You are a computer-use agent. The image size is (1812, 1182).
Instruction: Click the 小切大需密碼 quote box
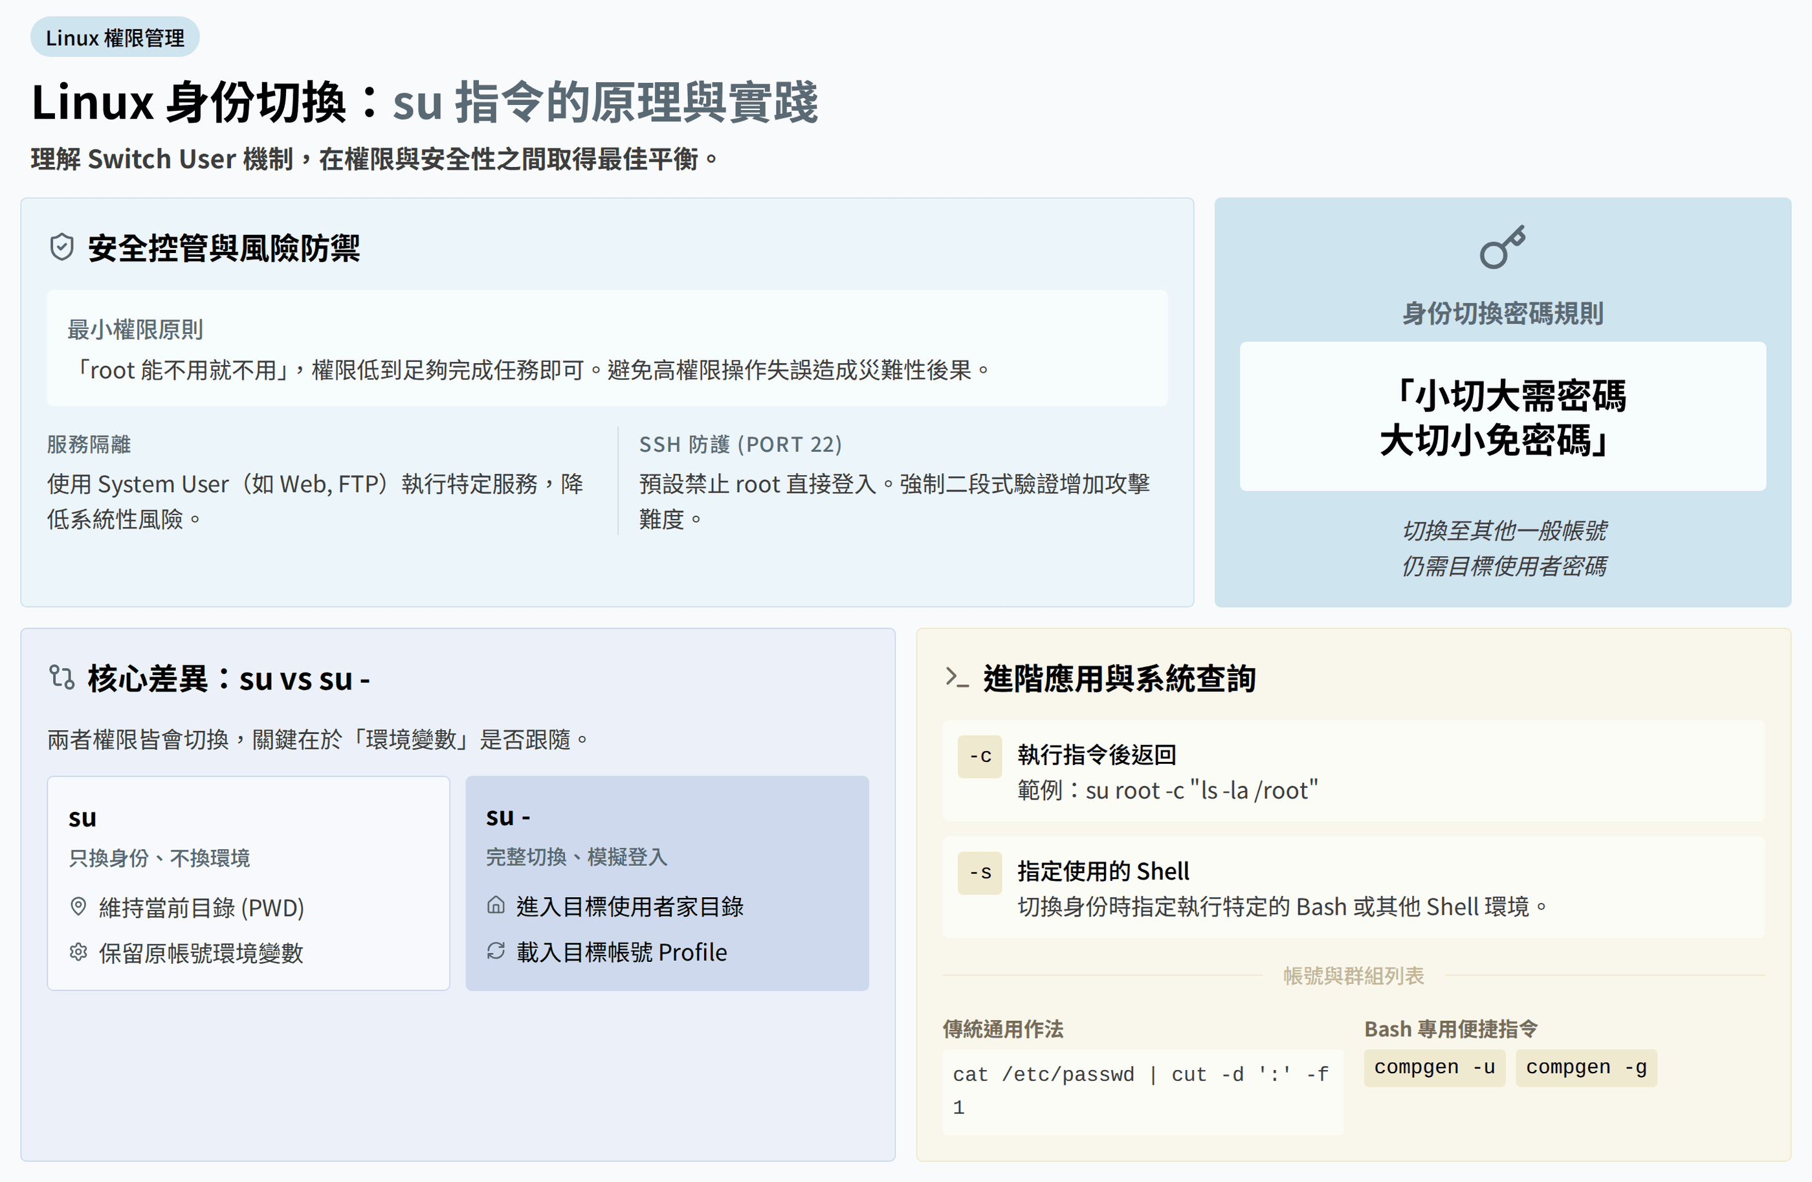tap(1502, 417)
